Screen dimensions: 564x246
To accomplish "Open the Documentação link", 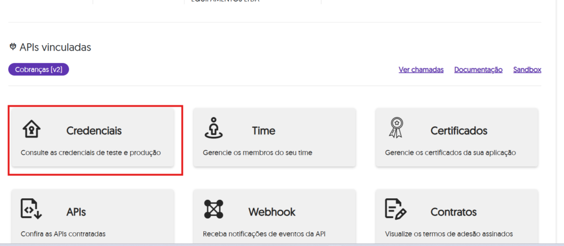I will 478,70.
